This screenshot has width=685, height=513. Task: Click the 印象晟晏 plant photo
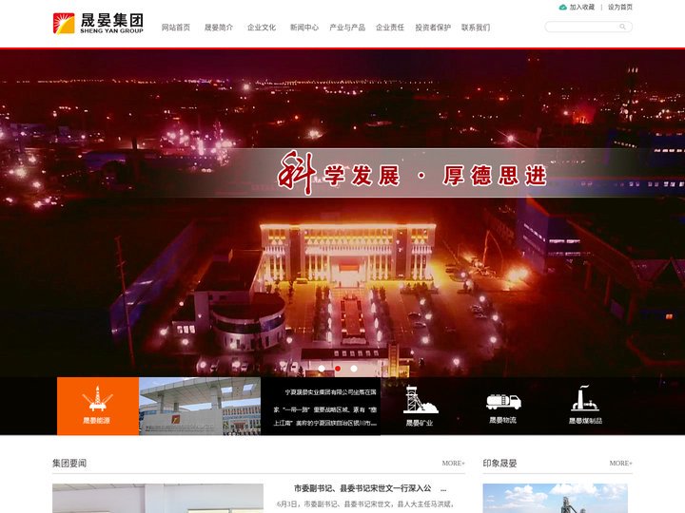click(x=555, y=498)
